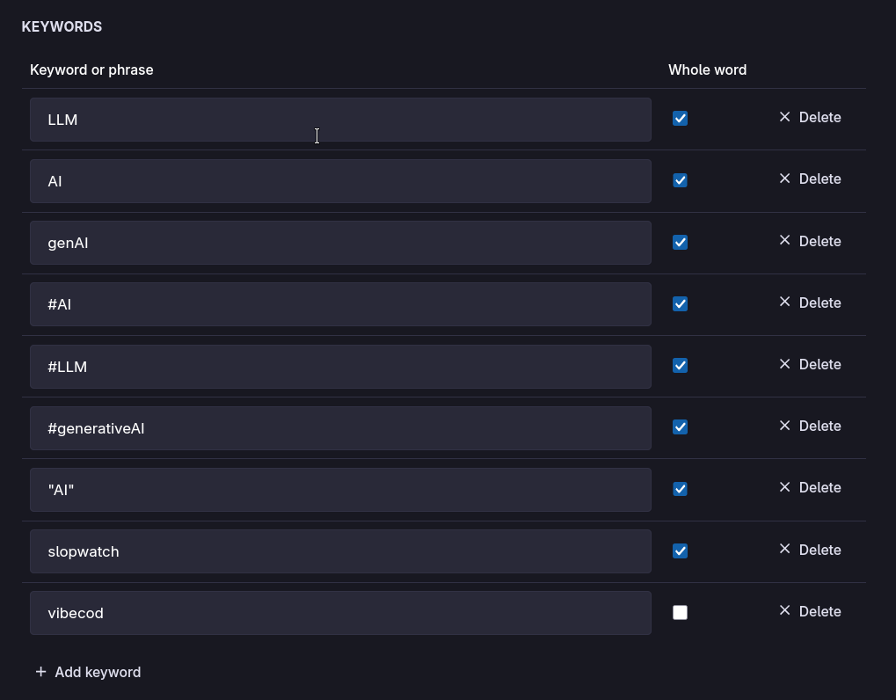
Task: Click the genAI text input
Action: 340,243
